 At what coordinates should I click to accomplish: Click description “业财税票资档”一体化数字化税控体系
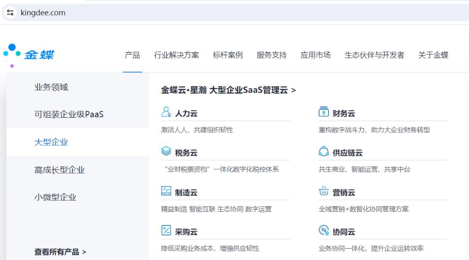coord(221,169)
